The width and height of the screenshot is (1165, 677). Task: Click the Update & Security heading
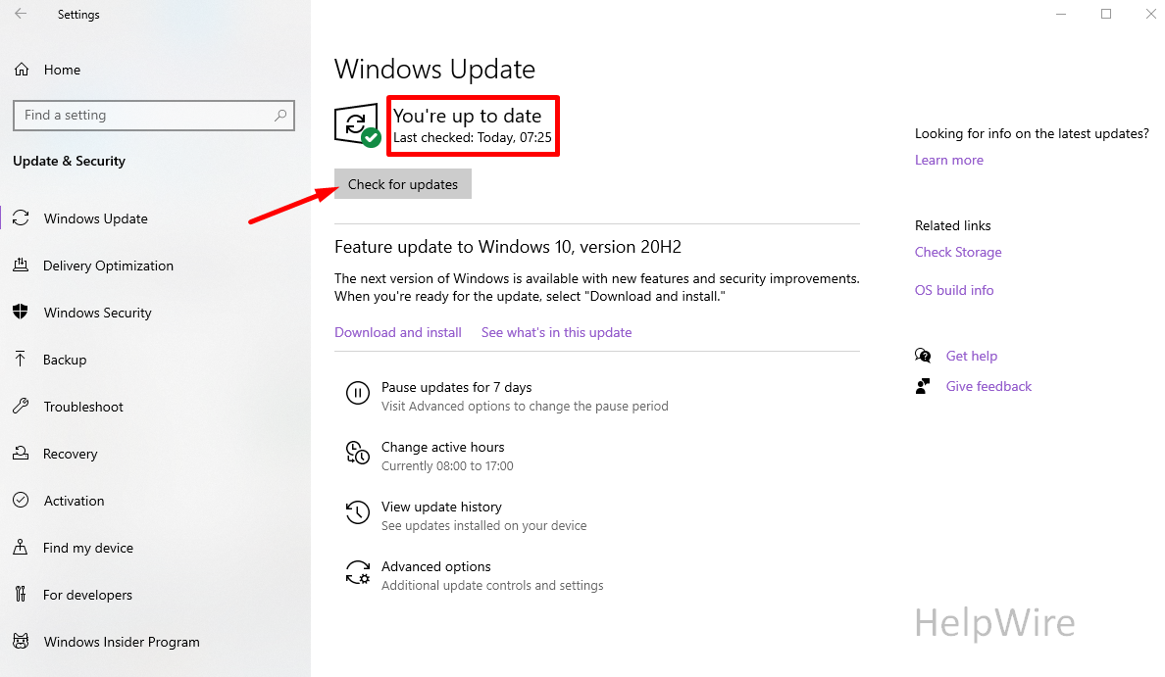tap(69, 161)
